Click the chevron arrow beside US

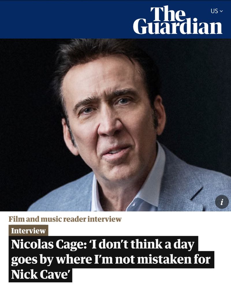[x=221, y=11]
